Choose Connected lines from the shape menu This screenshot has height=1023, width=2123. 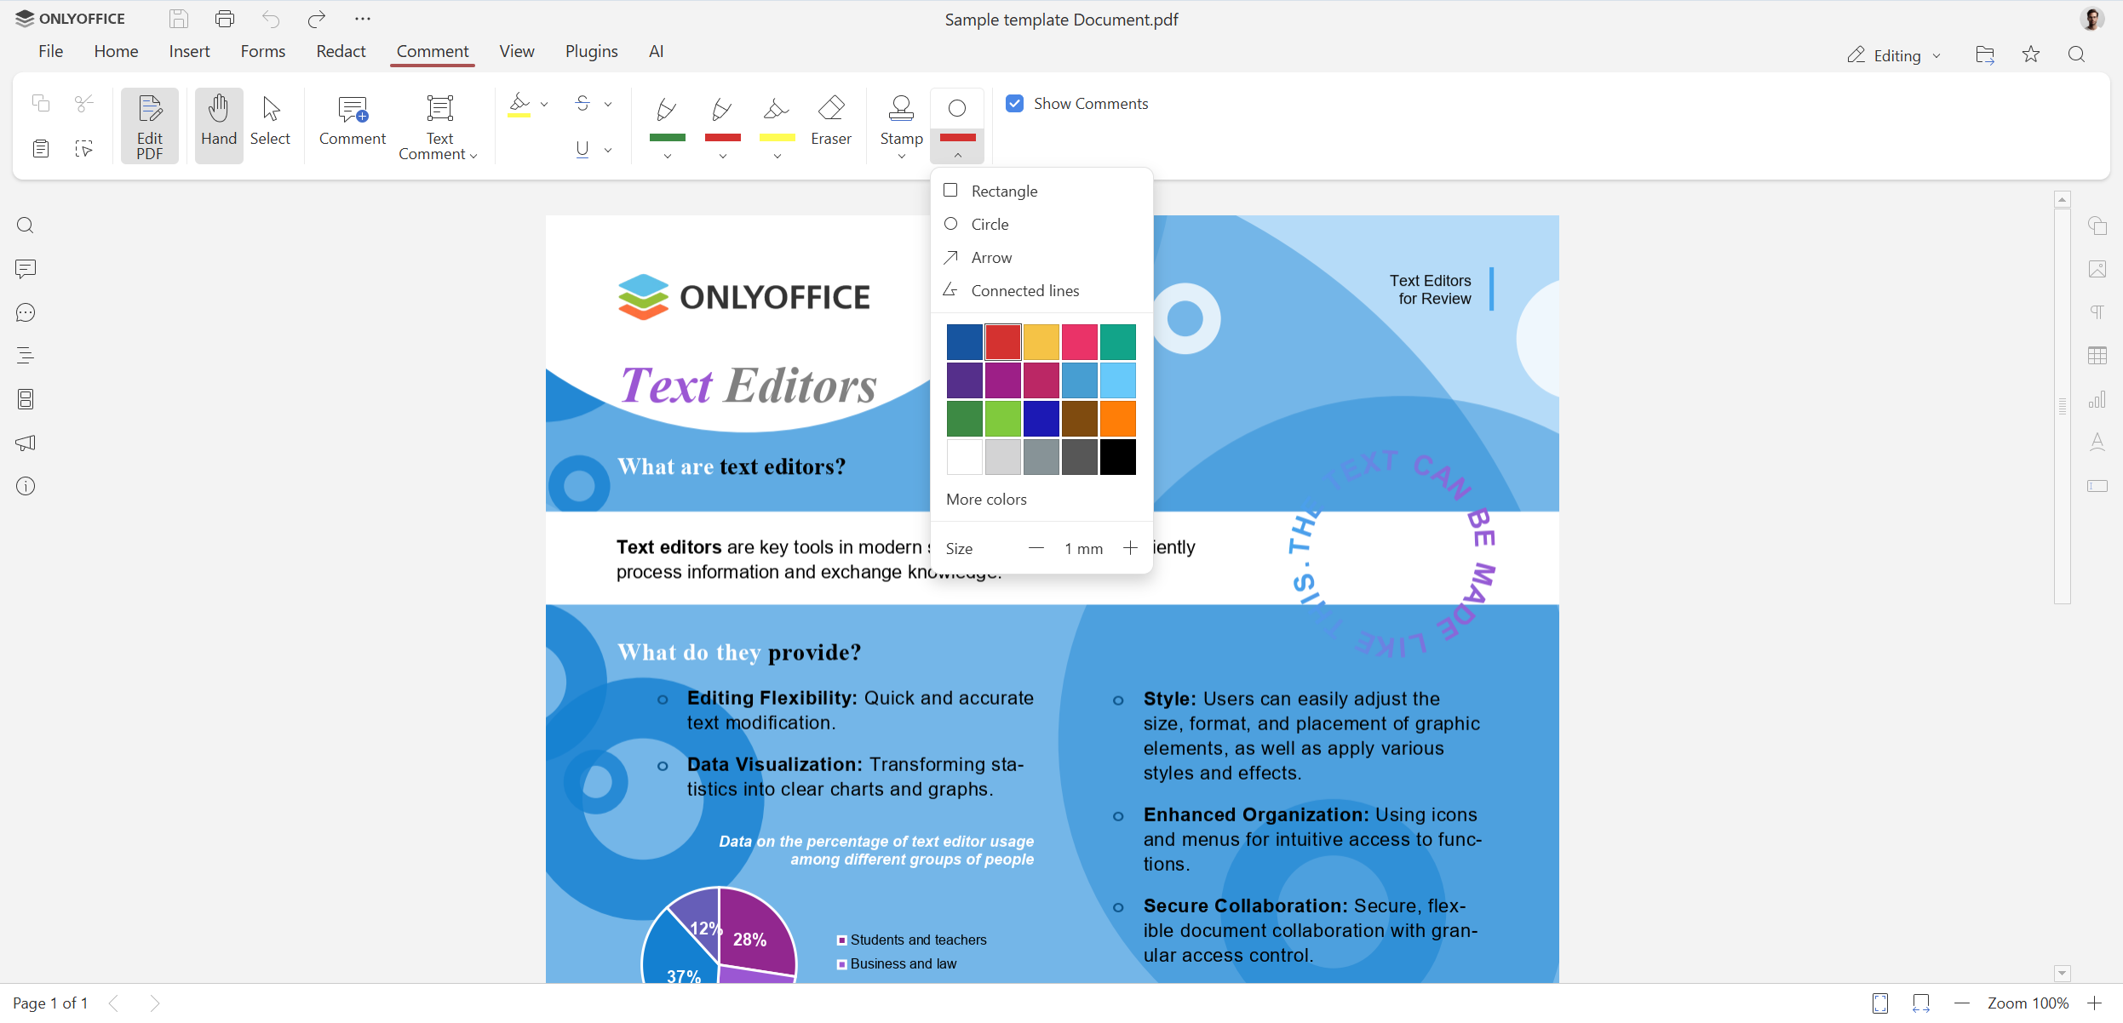click(x=1024, y=291)
